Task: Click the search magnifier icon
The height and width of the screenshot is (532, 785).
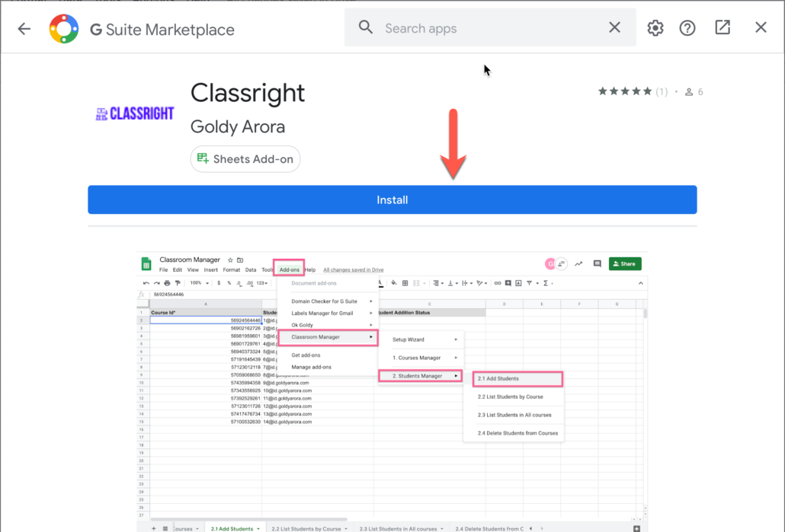Action: (366, 27)
